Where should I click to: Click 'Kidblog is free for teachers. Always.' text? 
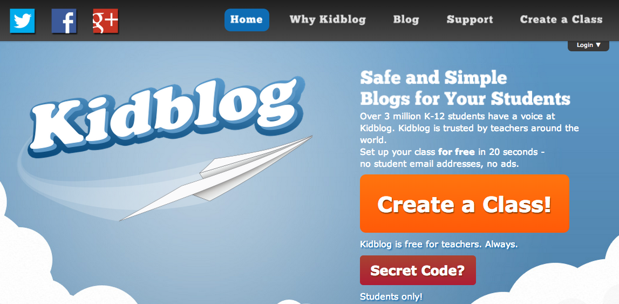[x=439, y=245]
